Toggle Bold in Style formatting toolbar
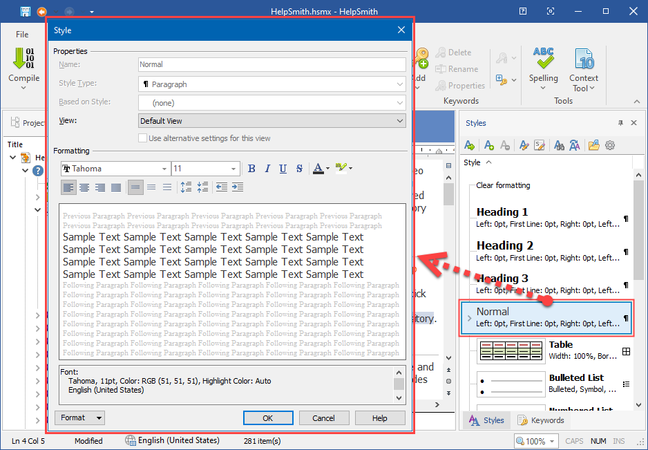The height and width of the screenshot is (450, 648). [x=251, y=169]
